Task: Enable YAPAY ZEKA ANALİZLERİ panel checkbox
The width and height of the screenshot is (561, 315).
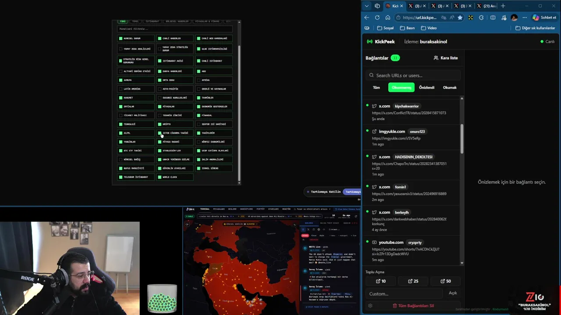Action: (121, 49)
